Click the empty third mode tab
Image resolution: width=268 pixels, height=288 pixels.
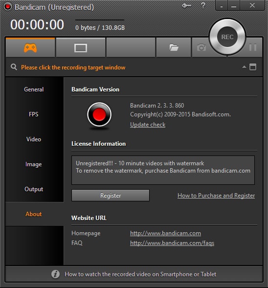point(131,47)
